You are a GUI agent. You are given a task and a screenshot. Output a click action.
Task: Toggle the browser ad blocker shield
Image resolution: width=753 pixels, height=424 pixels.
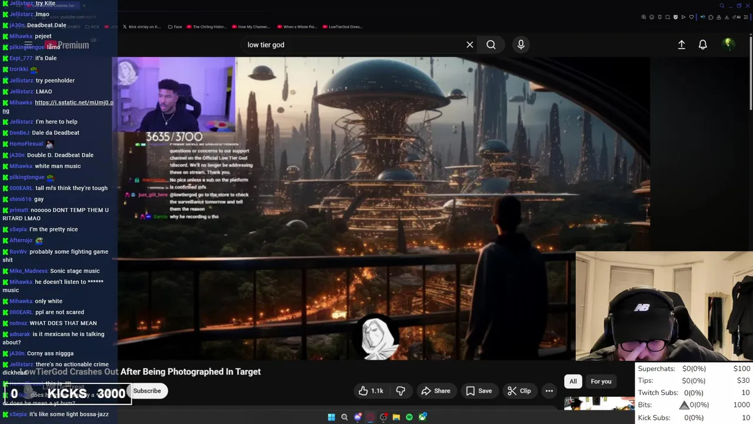pos(675,17)
